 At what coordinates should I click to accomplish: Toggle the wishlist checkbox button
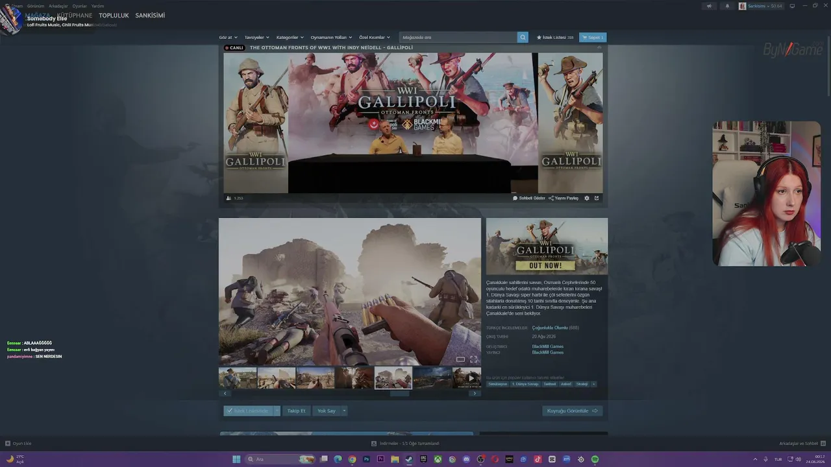tap(248, 411)
